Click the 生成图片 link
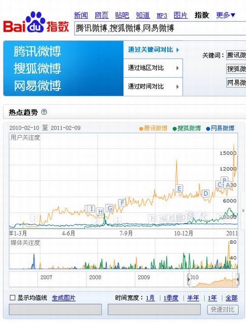Image resolution: width=246 pixels, height=322 pixels. point(64,298)
